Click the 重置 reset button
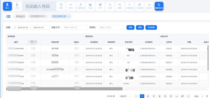Image resolution: width=210 pixels, height=98 pixels. pyautogui.click(x=140, y=27)
